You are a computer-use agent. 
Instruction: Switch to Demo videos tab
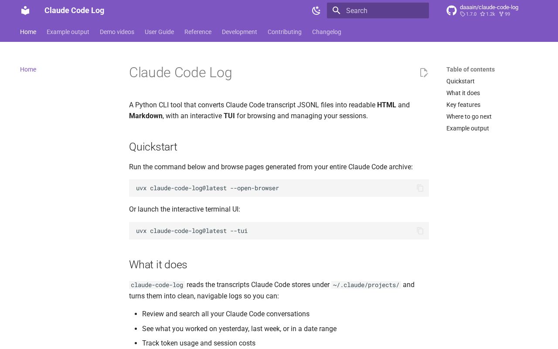coord(117,32)
